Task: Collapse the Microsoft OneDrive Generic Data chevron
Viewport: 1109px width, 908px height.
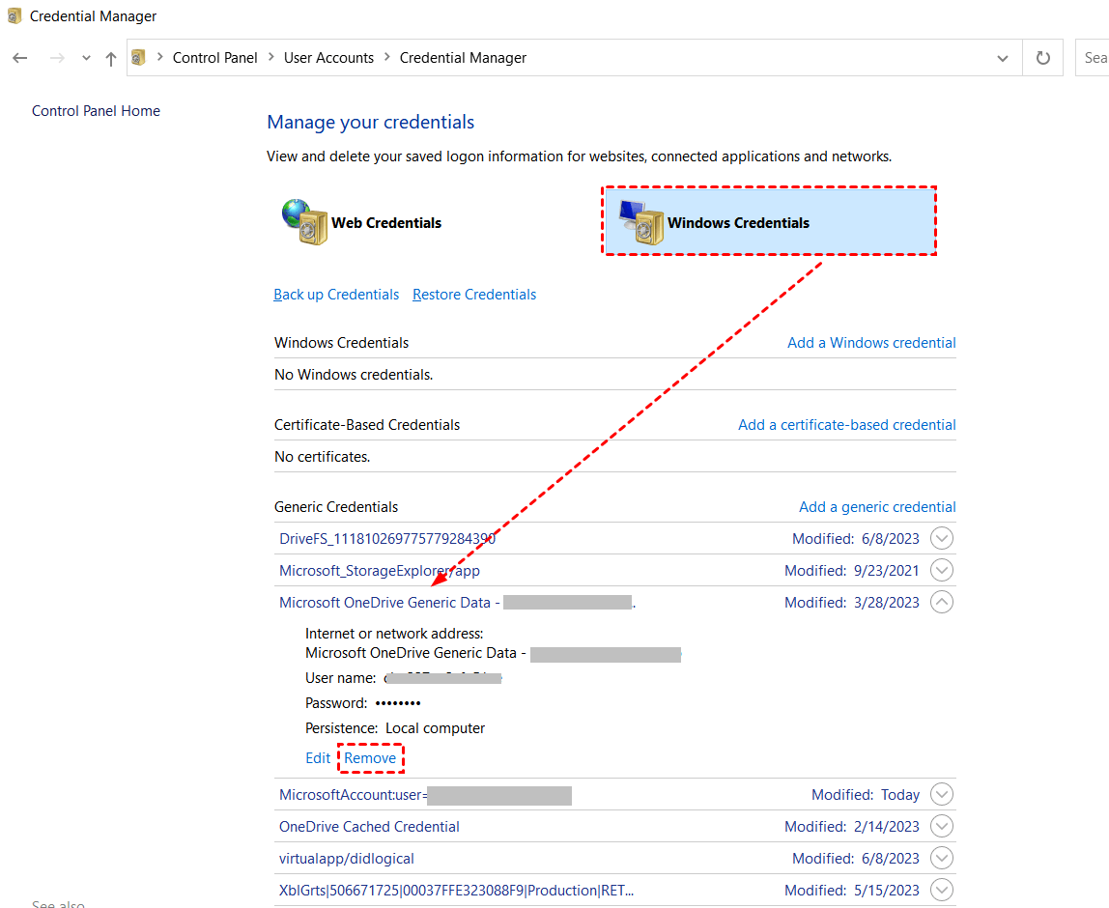Action: pyautogui.click(x=941, y=602)
